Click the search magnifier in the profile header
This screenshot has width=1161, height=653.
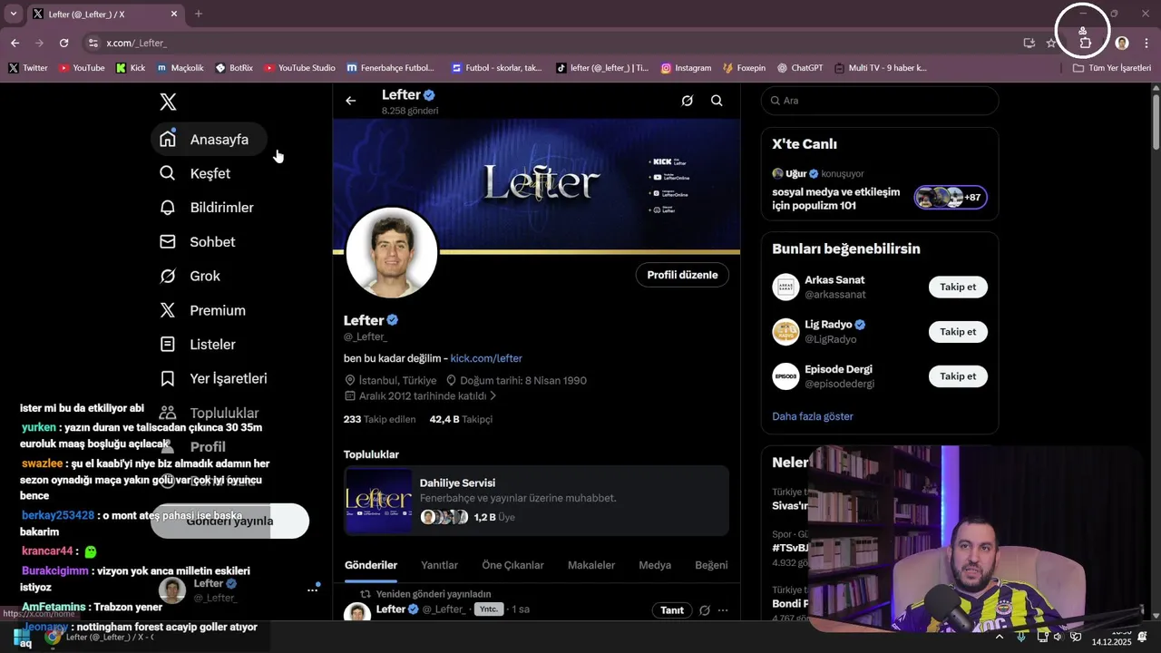coord(717,101)
